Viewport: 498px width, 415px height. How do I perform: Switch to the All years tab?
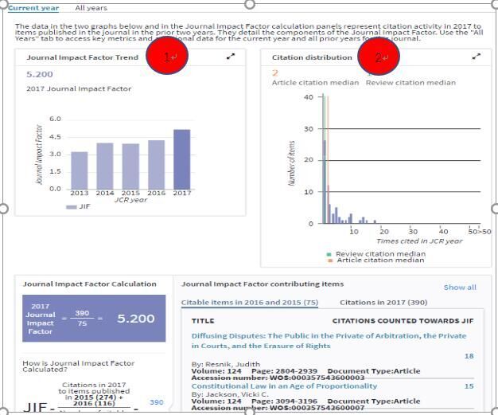[91, 8]
